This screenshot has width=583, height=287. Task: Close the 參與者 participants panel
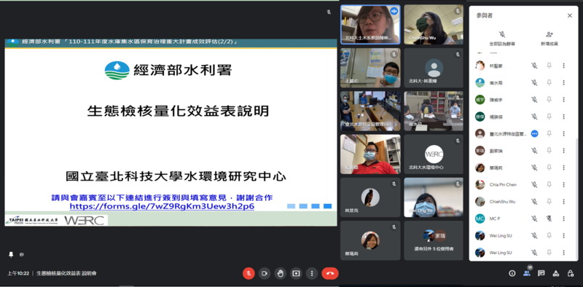click(x=570, y=15)
